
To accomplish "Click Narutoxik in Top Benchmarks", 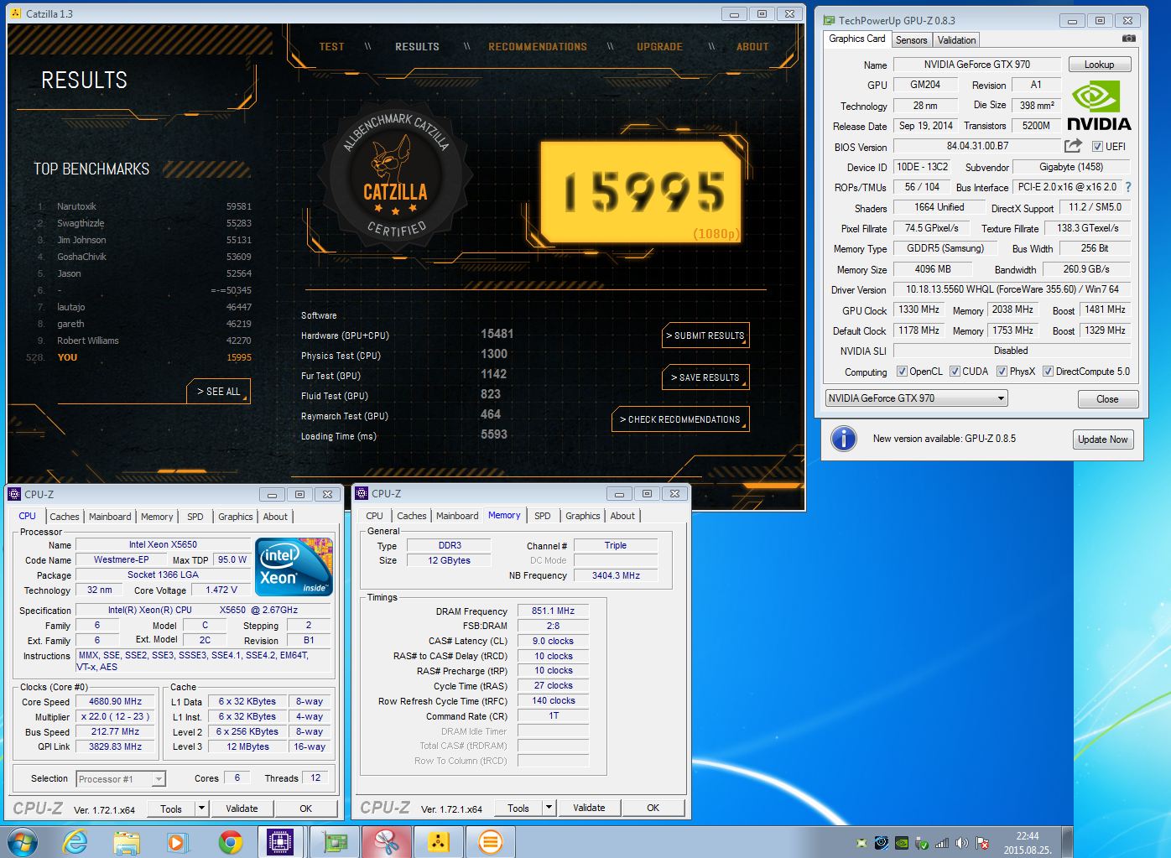I will tap(76, 206).
